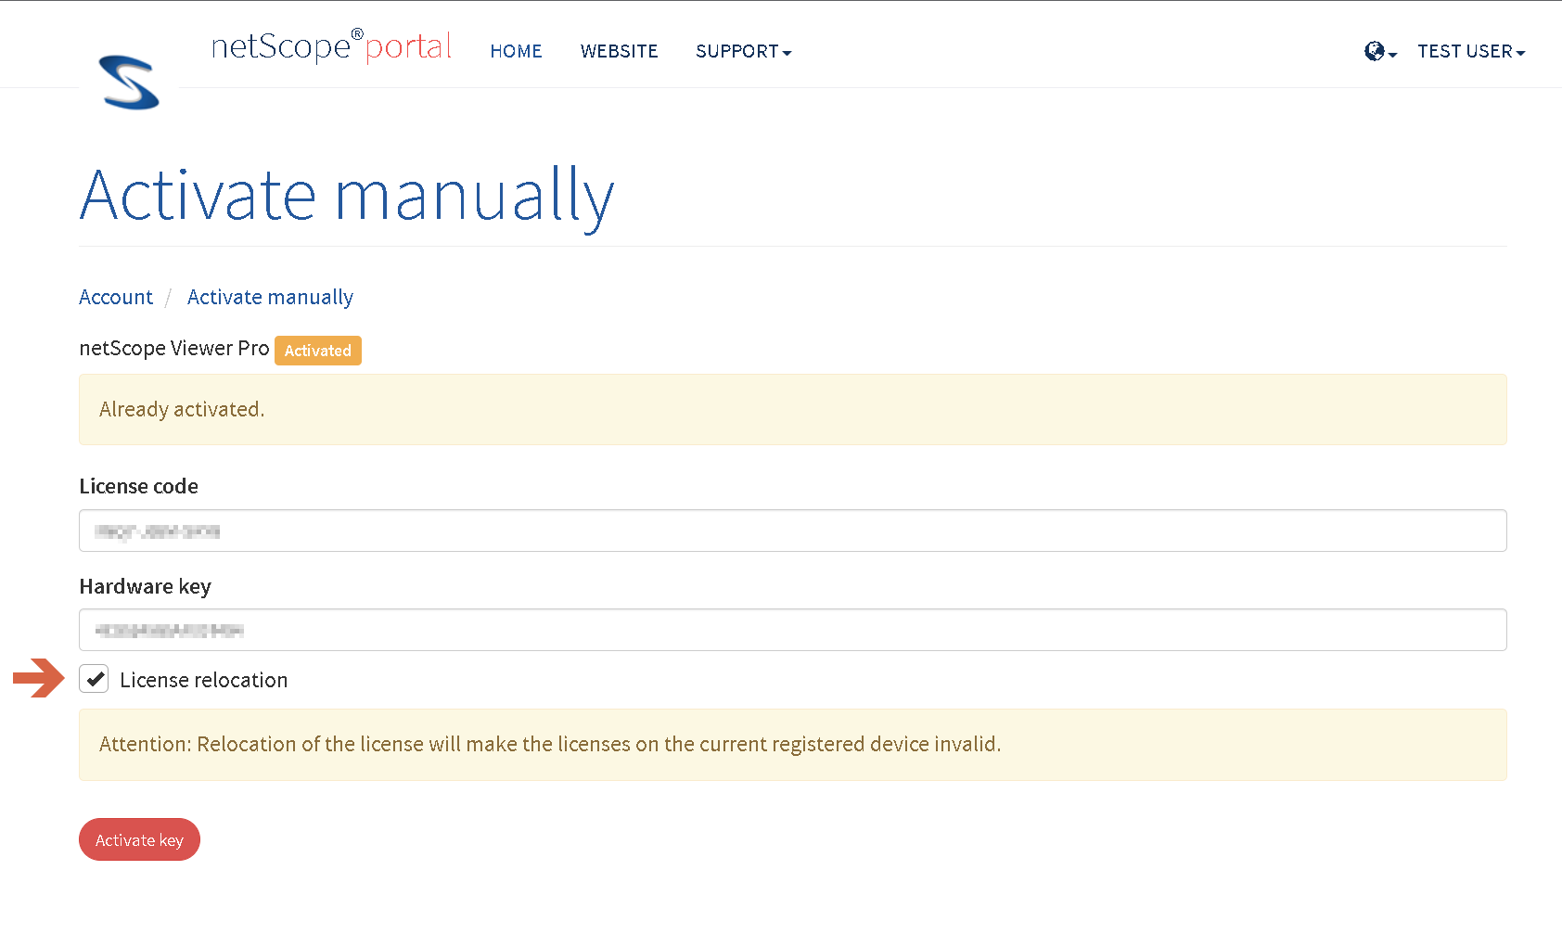Open the globe language selector

(x=1380, y=52)
